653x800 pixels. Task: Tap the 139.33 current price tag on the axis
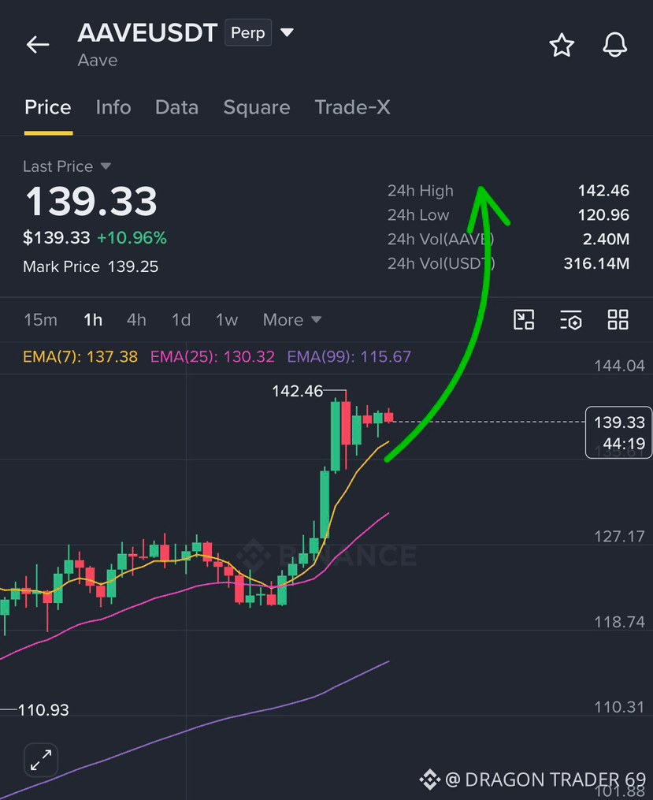click(x=619, y=432)
